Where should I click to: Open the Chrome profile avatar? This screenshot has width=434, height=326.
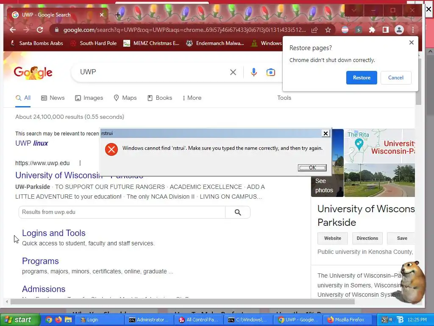[399, 30]
